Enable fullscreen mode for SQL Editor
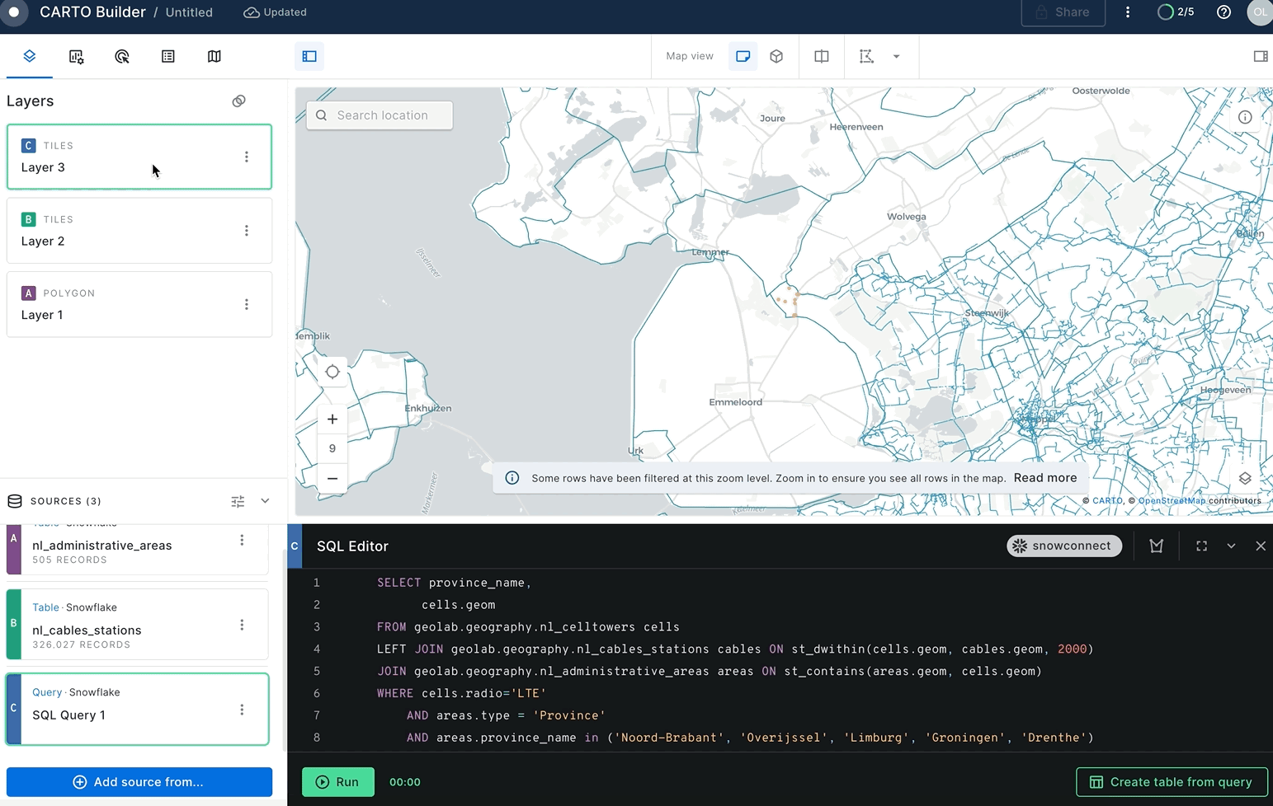Screen dimensions: 1273x806 tap(1201, 546)
